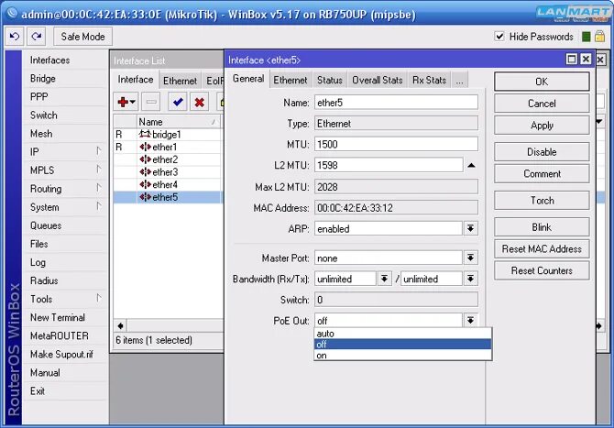Switch to the Rx Stats tab
The height and width of the screenshot is (428, 614).
click(x=429, y=81)
